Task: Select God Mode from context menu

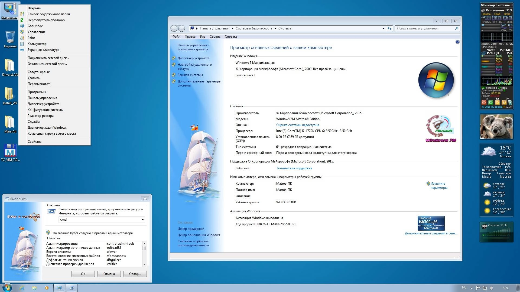Action: tap(54, 26)
